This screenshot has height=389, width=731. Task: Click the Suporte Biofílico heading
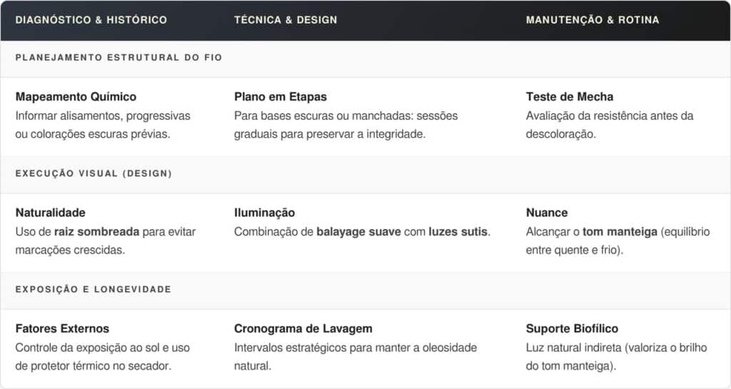click(x=572, y=328)
